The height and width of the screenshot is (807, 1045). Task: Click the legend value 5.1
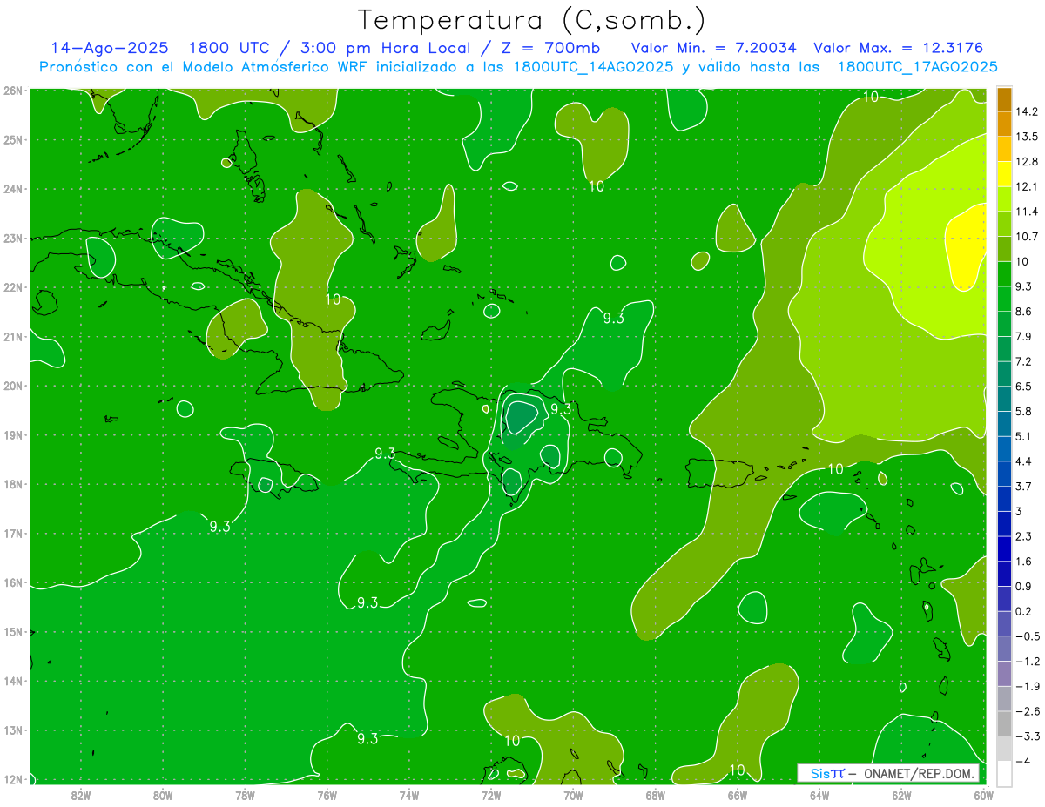click(1023, 436)
